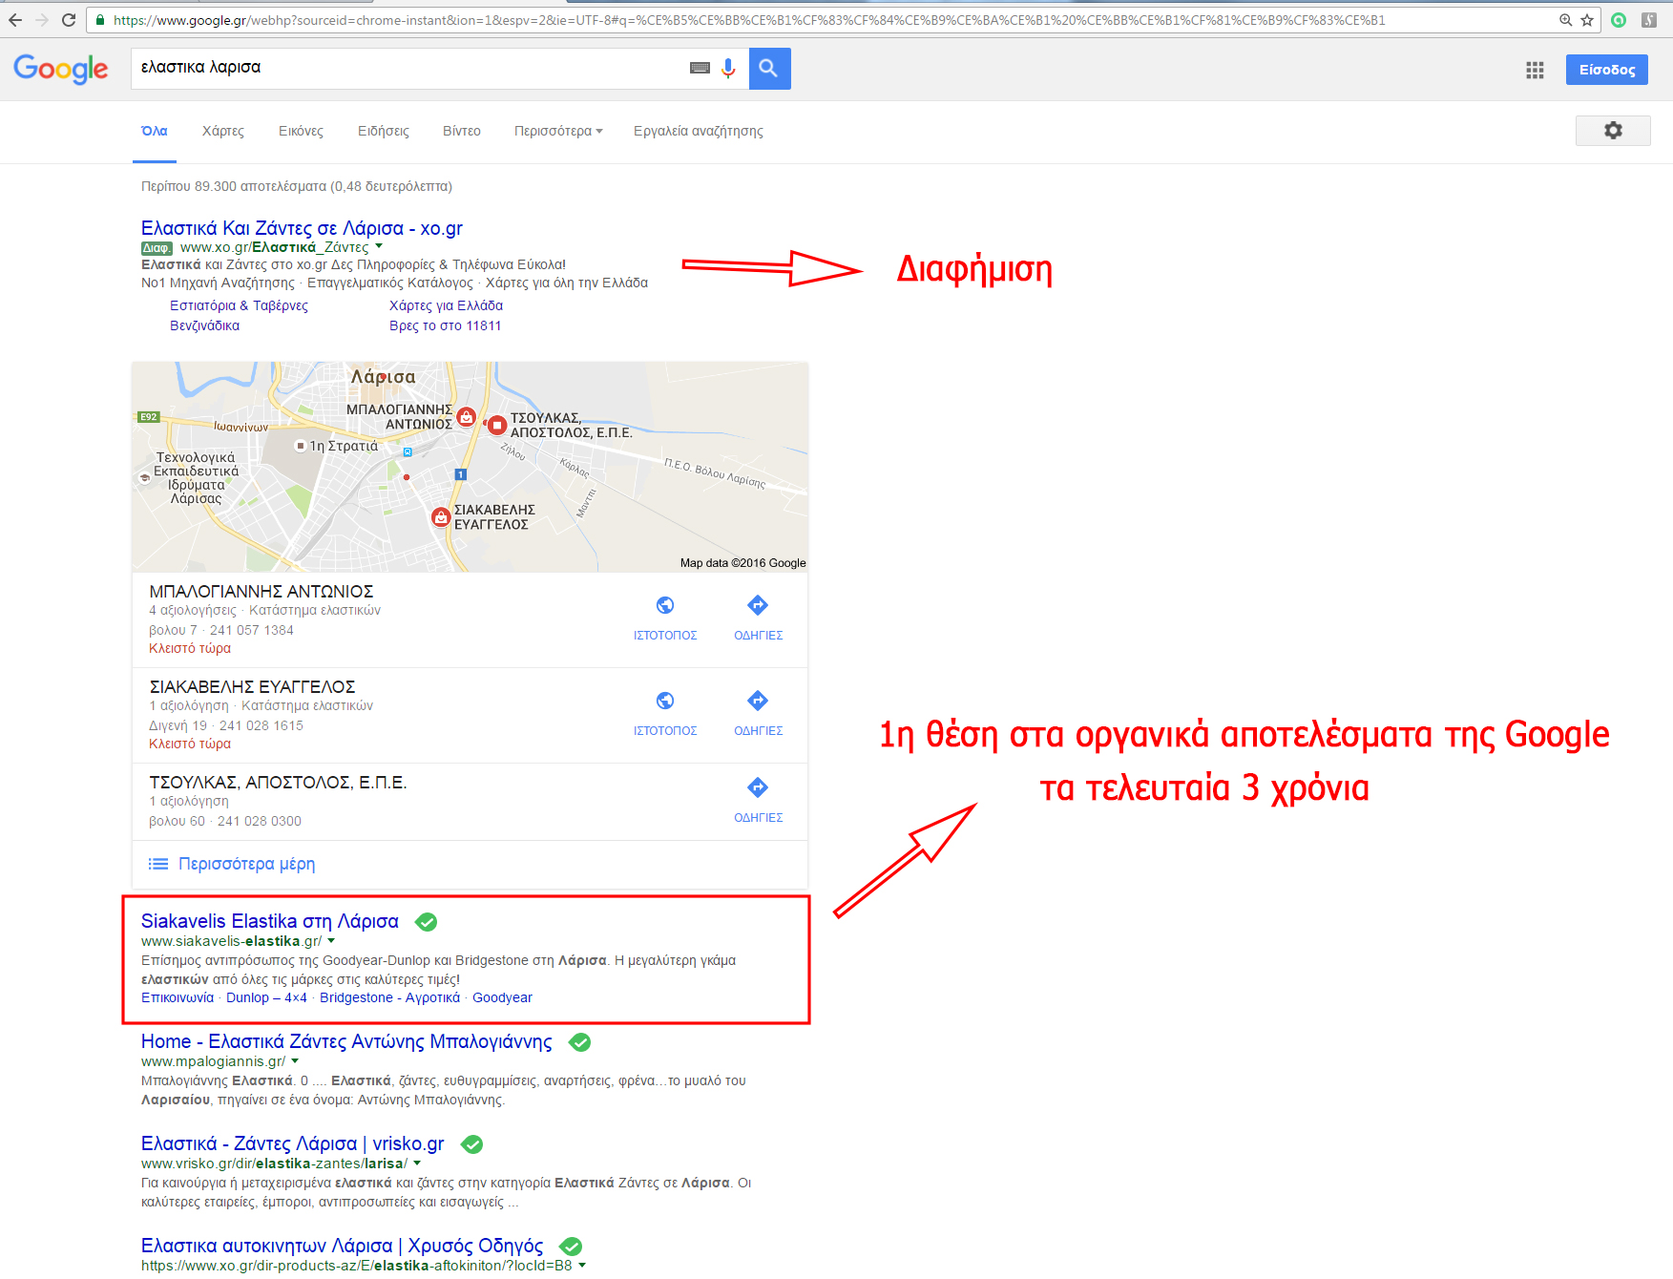The width and height of the screenshot is (1673, 1279).
Task: Expand the ad URL dropdown arrow for xo.gr
Action: tap(379, 247)
